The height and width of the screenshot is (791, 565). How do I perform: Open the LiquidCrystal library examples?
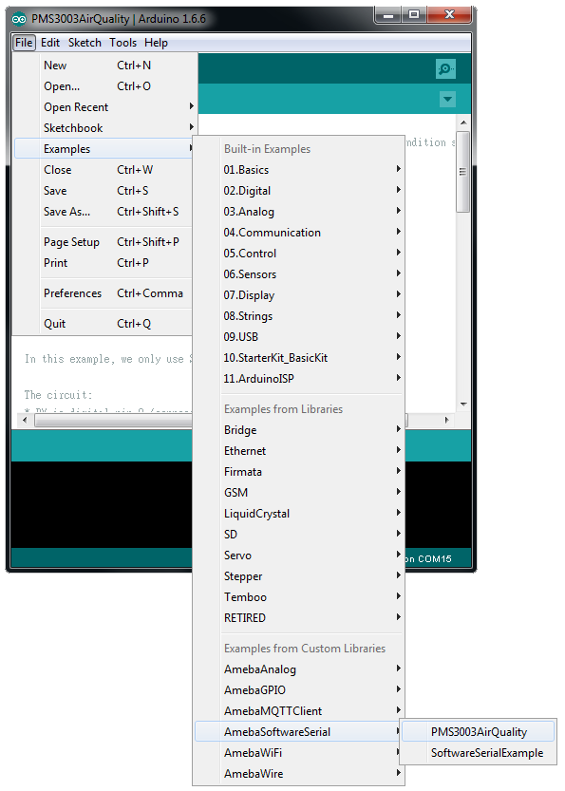coord(299,514)
